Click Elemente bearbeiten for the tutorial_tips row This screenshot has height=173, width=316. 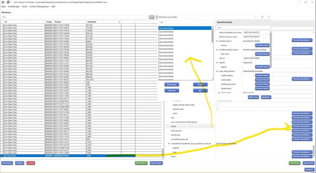(302, 135)
